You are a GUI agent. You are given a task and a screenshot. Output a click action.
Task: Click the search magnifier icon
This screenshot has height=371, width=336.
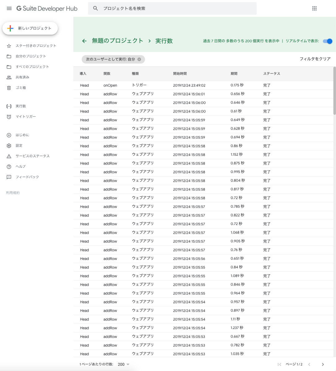coord(96,8)
